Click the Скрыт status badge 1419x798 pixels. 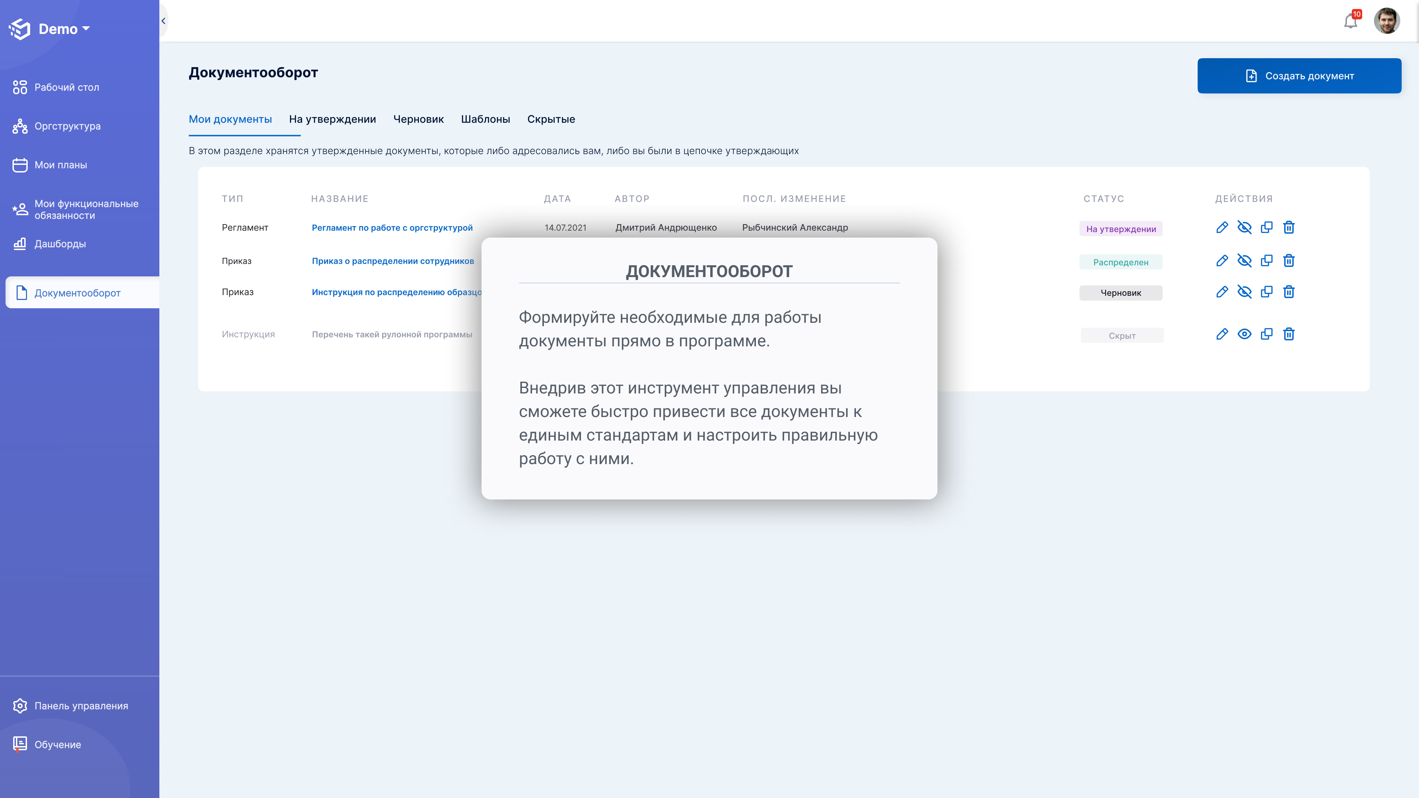pos(1121,335)
